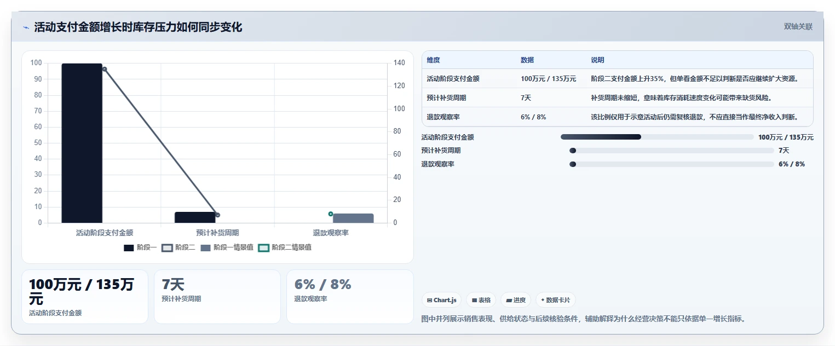Click the 6% / 8% data card

[350, 297]
